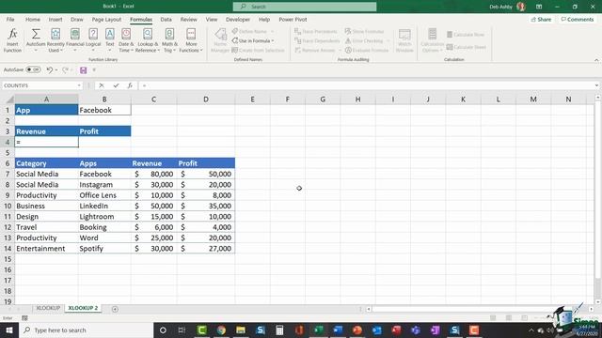
Task: Confirm formula entry with the checkmark
Action: point(116,85)
